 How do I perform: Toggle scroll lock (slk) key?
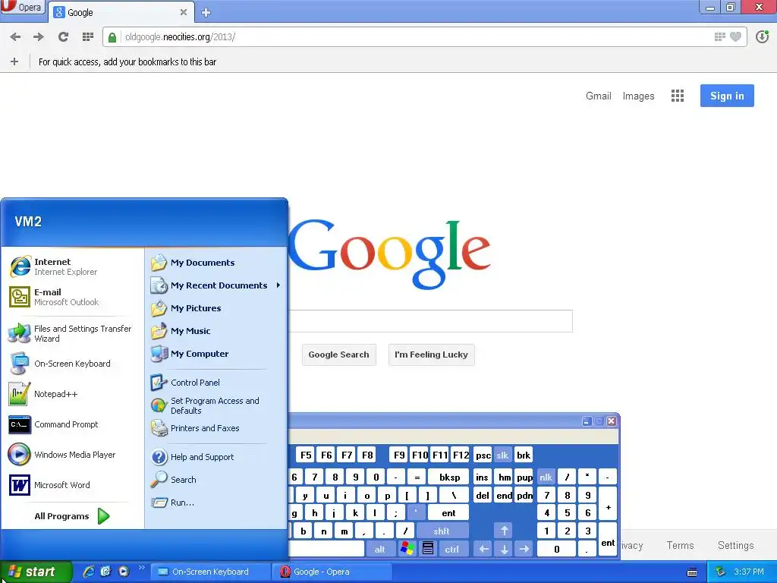point(502,455)
